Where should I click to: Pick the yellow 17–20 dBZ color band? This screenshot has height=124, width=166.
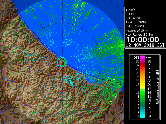point(143,85)
